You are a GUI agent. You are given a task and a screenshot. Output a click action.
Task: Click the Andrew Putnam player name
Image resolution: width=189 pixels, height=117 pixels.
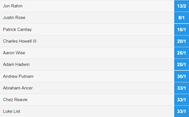click(18, 76)
